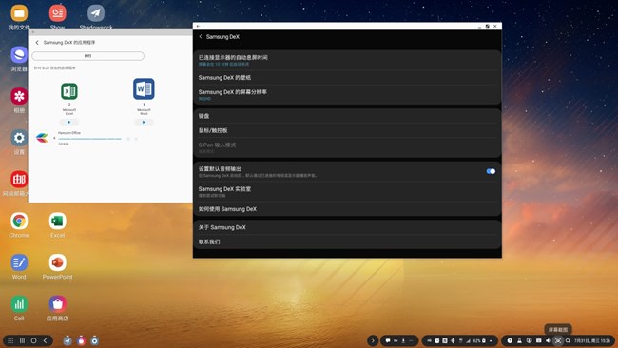Click the play button under Microsoft Excel
The width and height of the screenshot is (618, 348).
pos(69,122)
